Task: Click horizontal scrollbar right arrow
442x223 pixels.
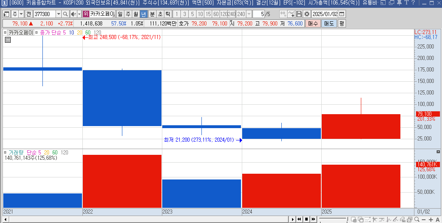Action: (292, 219)
